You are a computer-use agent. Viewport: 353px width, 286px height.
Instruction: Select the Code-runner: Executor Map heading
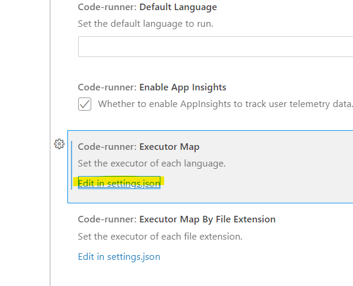(x=139, y=147)
